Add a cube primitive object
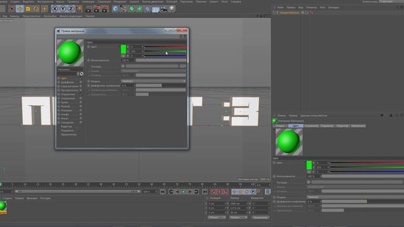This screenshot has width=404, height=227. pyautogui.click(x=115, y=9)
